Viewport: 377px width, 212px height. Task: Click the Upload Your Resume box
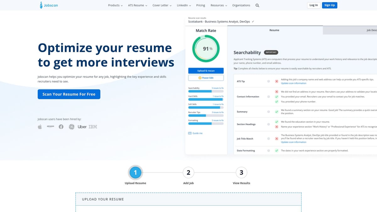188,202
